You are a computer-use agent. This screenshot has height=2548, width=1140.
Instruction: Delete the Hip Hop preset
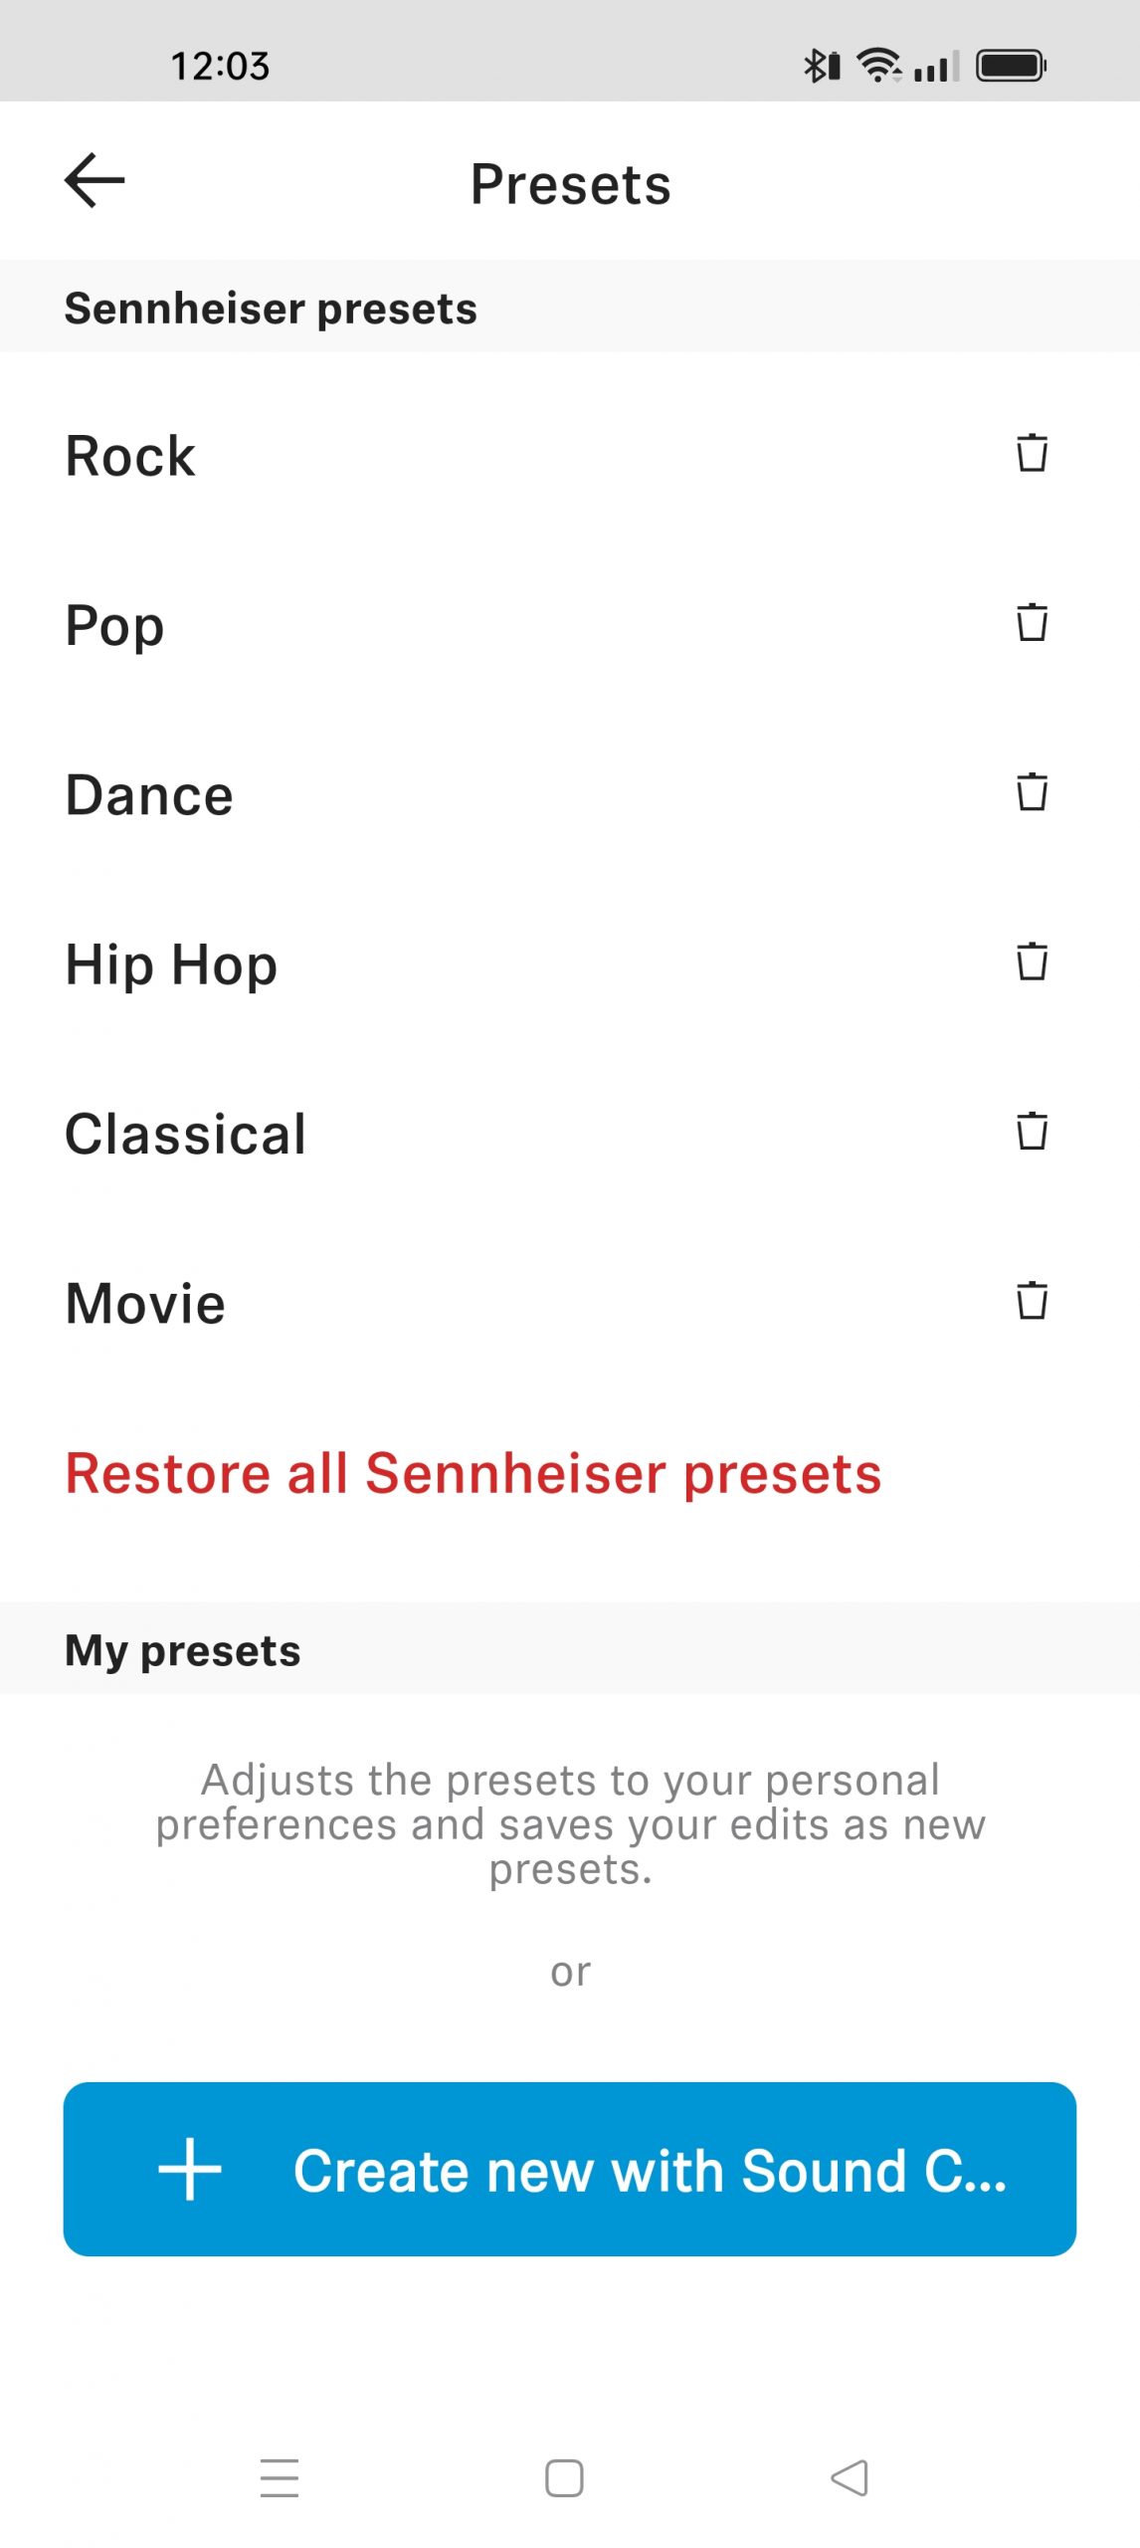click(x=1032, y=961)
